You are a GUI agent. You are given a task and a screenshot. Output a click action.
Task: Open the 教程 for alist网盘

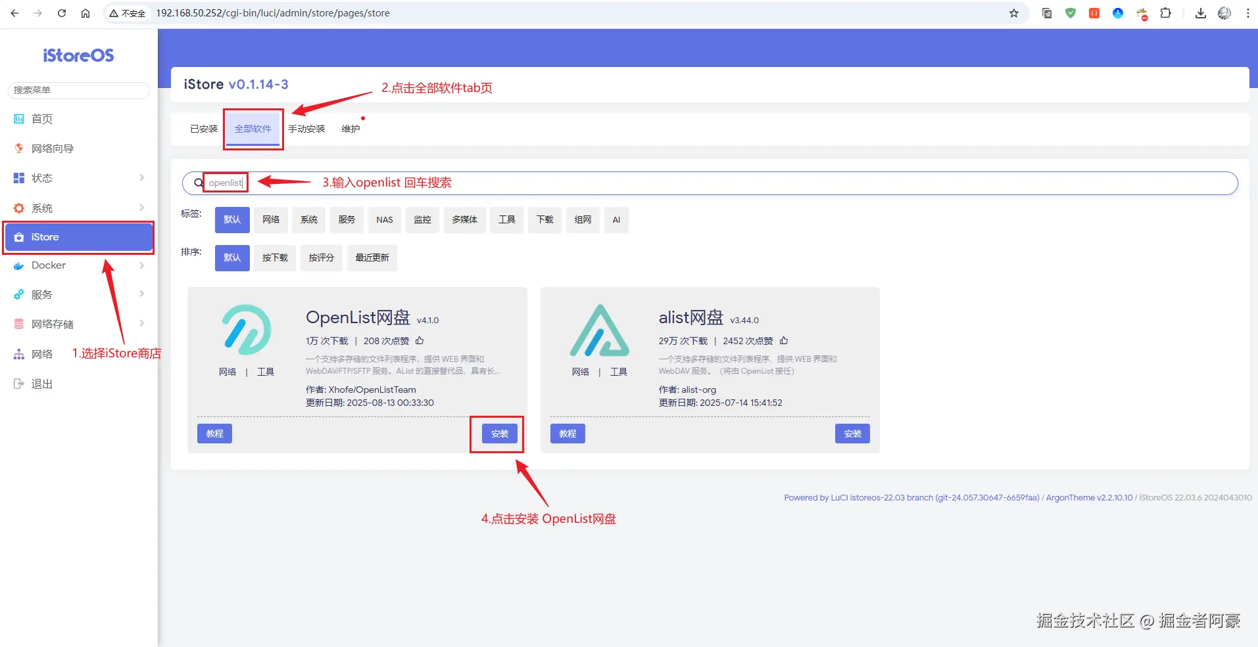(x=568, y=434)
